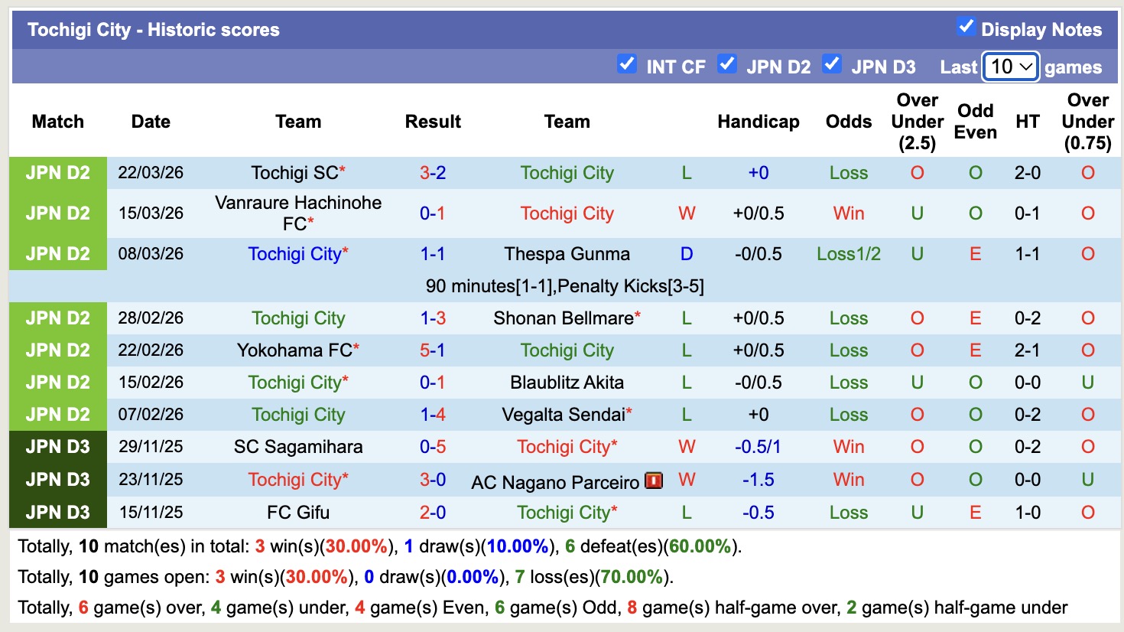Disable the JPN D2 filter checkbox

pyautogui.click(x=727, y=64)
